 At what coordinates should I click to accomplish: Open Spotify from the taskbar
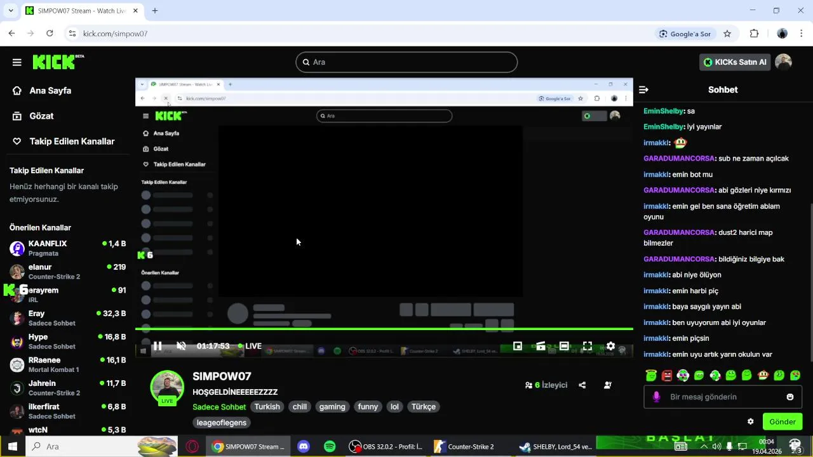[x=330, y=447]
